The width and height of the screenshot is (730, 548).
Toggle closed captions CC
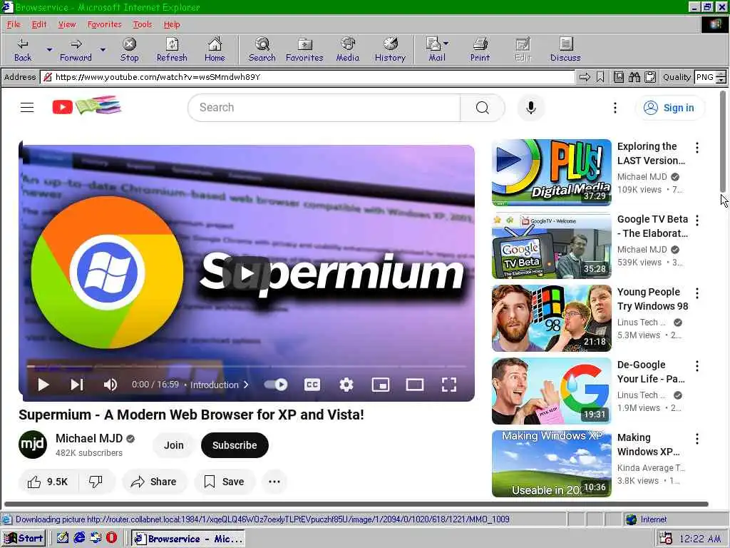click(312, 385)
